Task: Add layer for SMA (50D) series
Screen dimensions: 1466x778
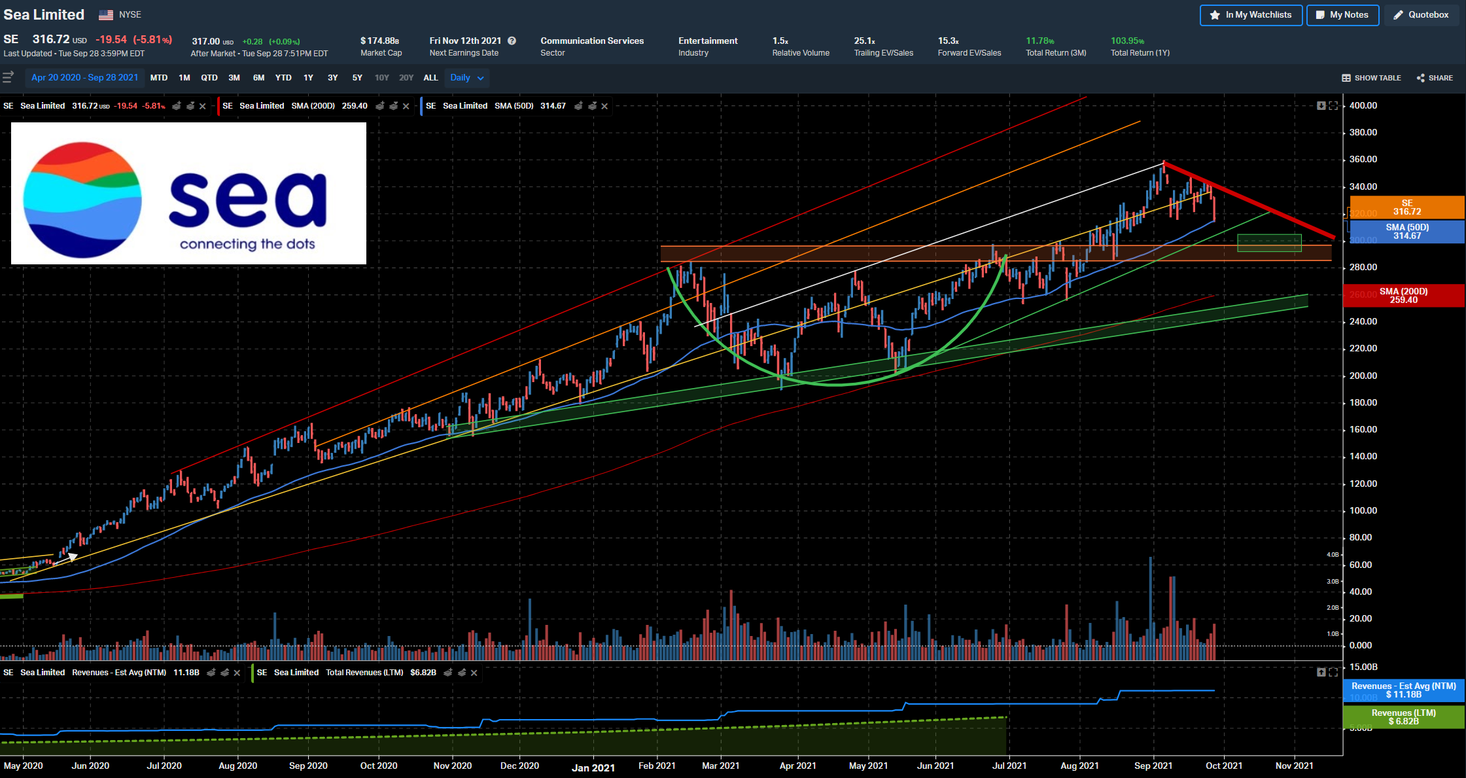Action: [x=578, y=106]
